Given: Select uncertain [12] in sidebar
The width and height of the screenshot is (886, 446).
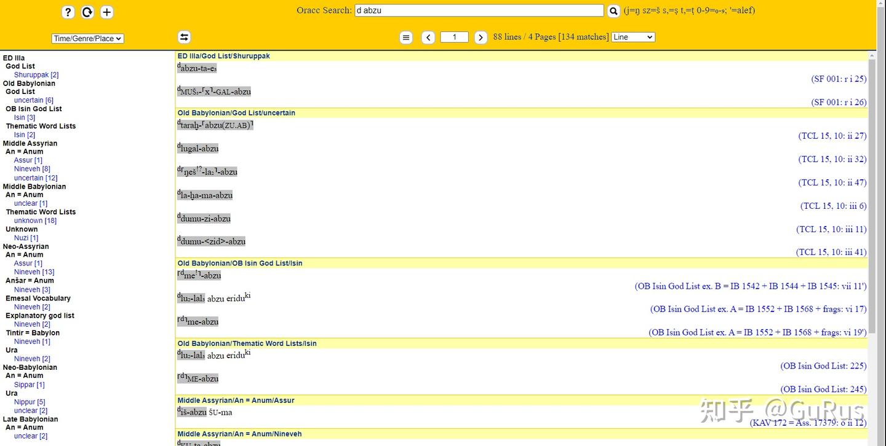Looking at the screenshot, I should (x=36, y=178).
